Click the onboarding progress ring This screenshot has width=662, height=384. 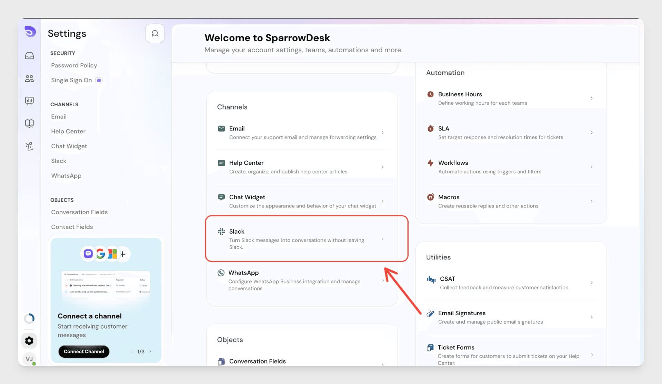29,318
